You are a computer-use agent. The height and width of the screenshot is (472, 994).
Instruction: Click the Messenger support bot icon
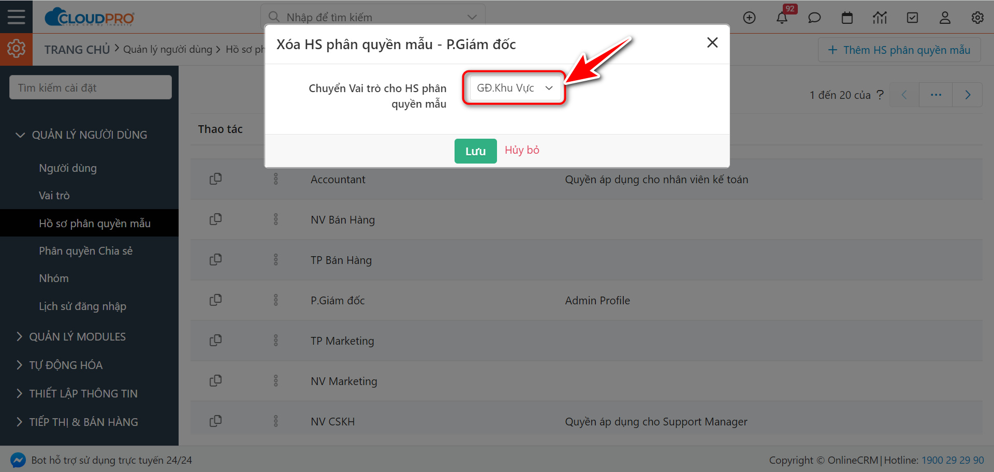tap(18, 460)
